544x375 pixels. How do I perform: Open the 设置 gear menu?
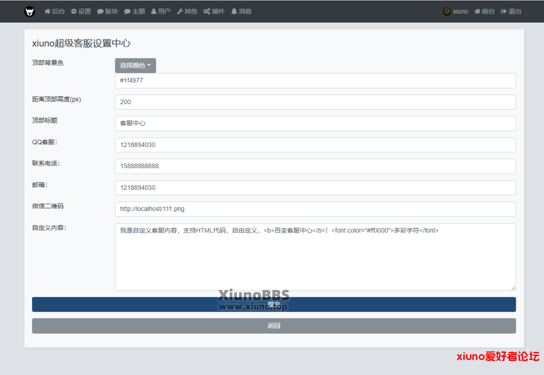tap(81, 11)
